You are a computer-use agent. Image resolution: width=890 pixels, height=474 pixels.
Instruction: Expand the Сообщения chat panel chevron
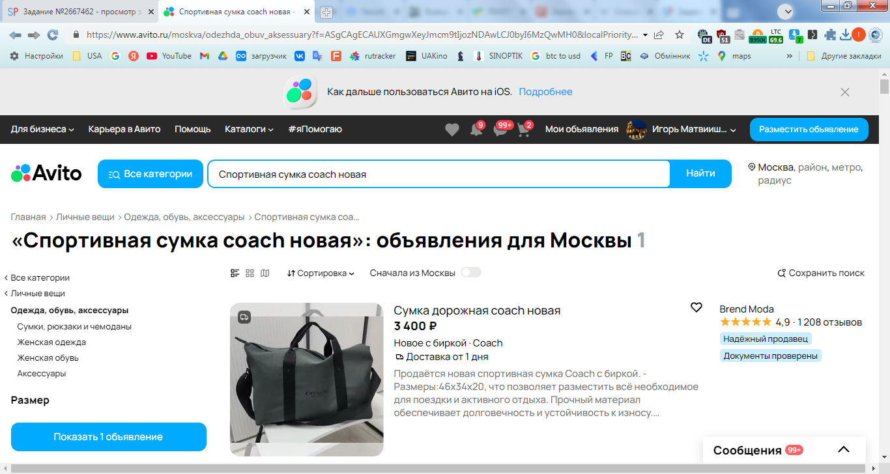(844, 450)
